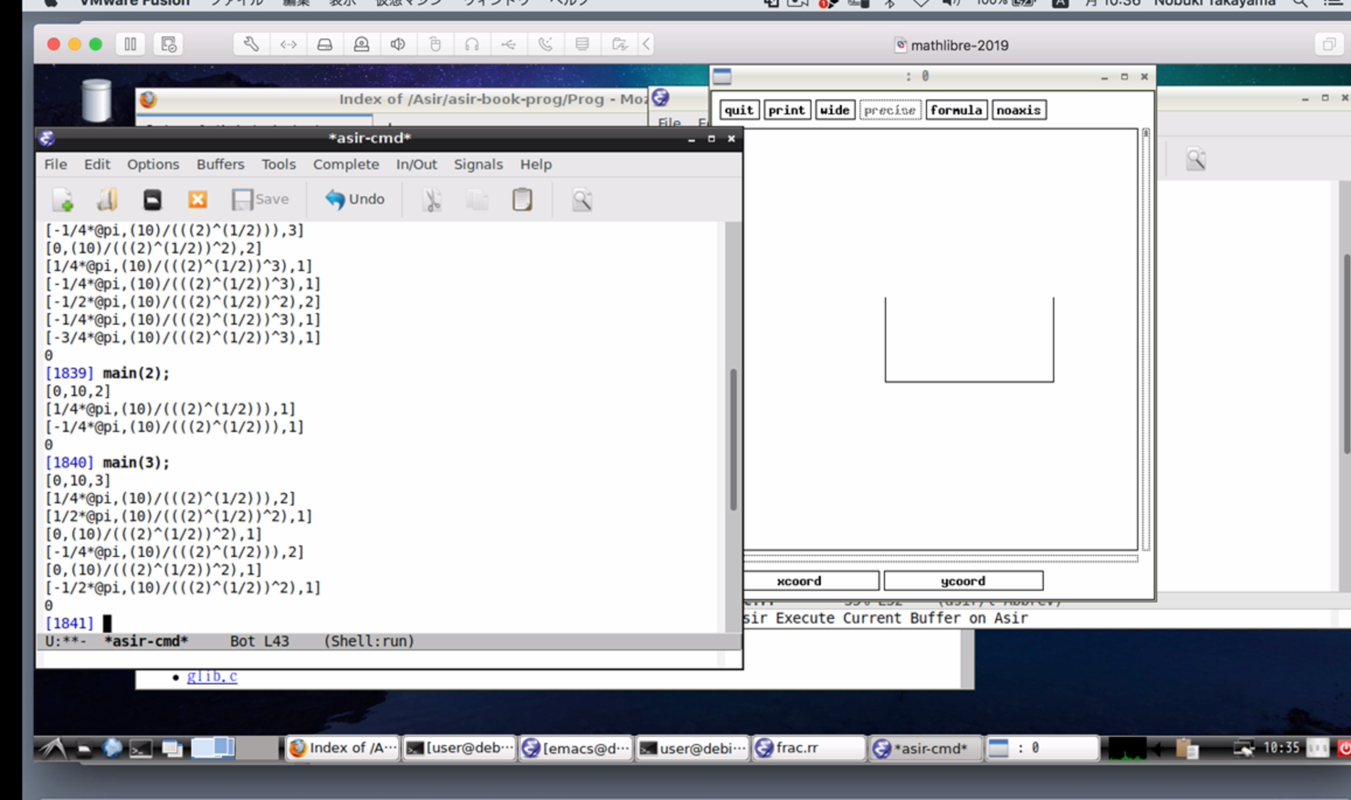Click the clipboard manager tray icon
The width and height of the screenshot is (1351, 800).
[x=1188, y=748]
